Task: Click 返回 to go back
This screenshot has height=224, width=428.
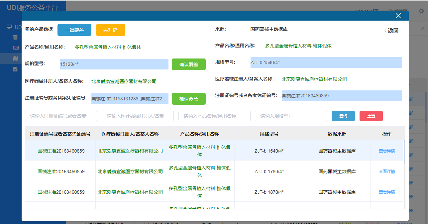Action: pos(391,31)
